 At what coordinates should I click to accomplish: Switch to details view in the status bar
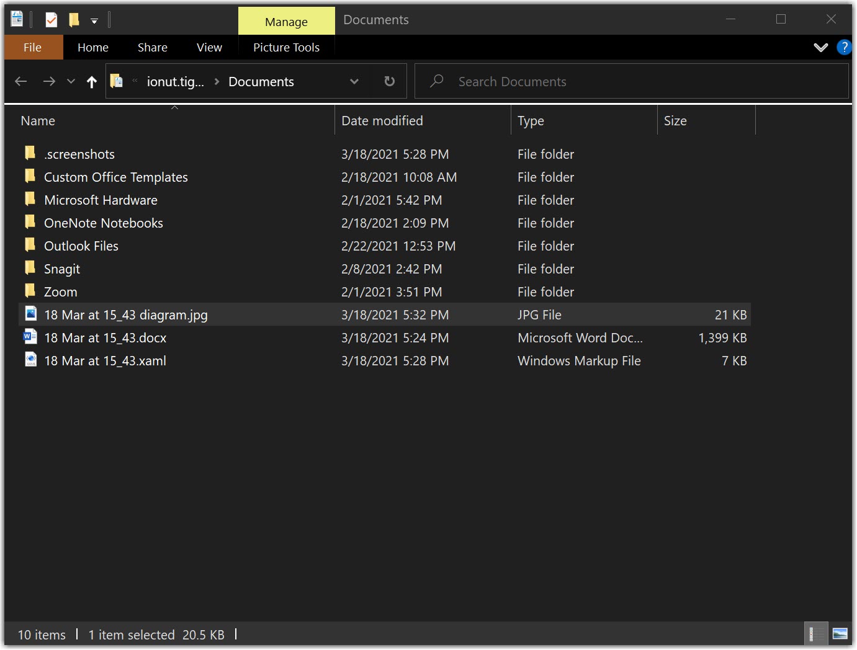coord(816,634)
